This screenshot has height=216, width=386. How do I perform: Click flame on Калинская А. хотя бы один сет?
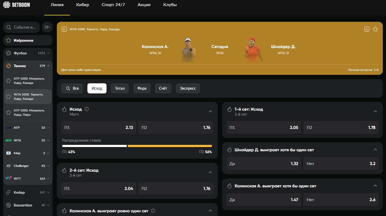pos(229,186)
